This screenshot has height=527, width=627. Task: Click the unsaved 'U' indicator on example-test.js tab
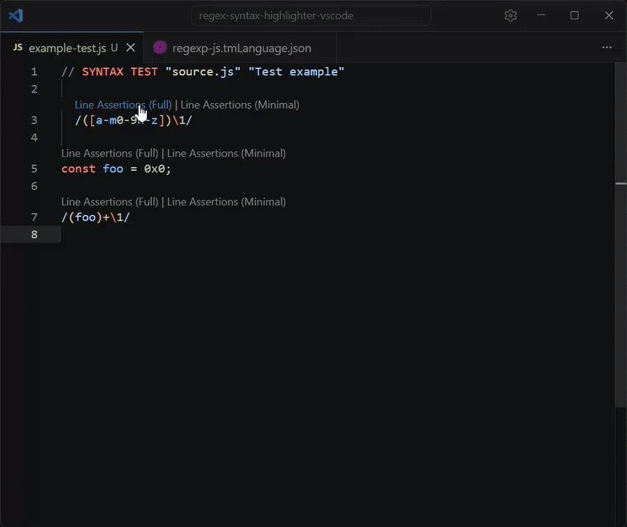pos(114,47)
